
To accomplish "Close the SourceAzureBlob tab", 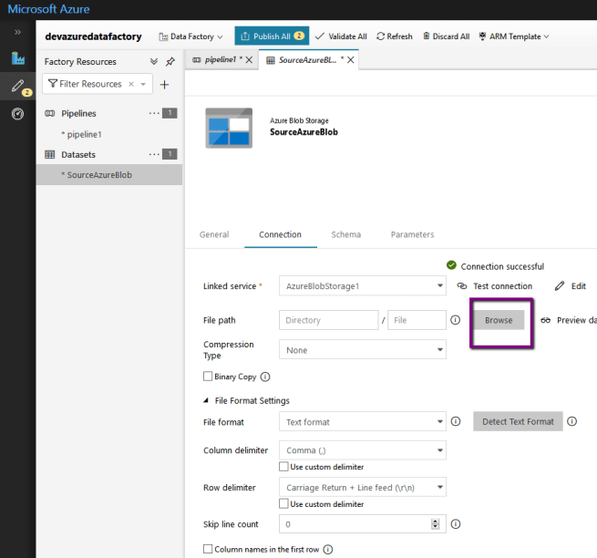I will (352, 60).
